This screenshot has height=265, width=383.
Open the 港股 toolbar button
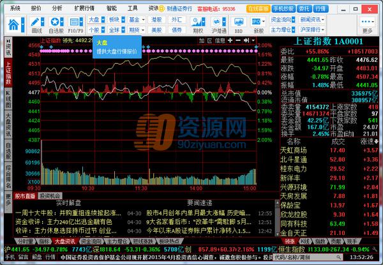click(x=156, y=20)
